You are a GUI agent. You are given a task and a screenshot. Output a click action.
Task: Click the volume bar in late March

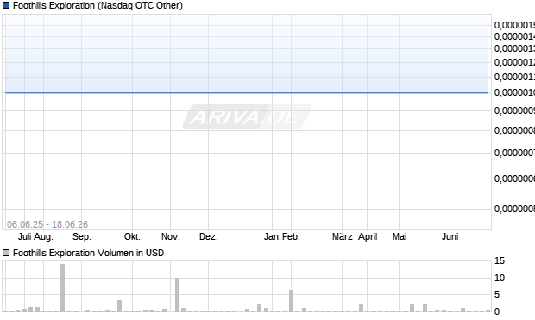[x=361, y=308]
